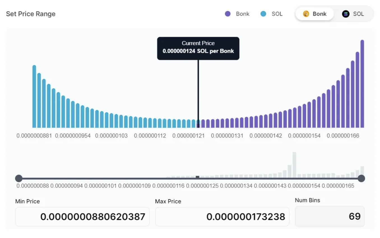Click the Set Price Range heading
This screenshot has width=380, height=238.
pos(31,14)
